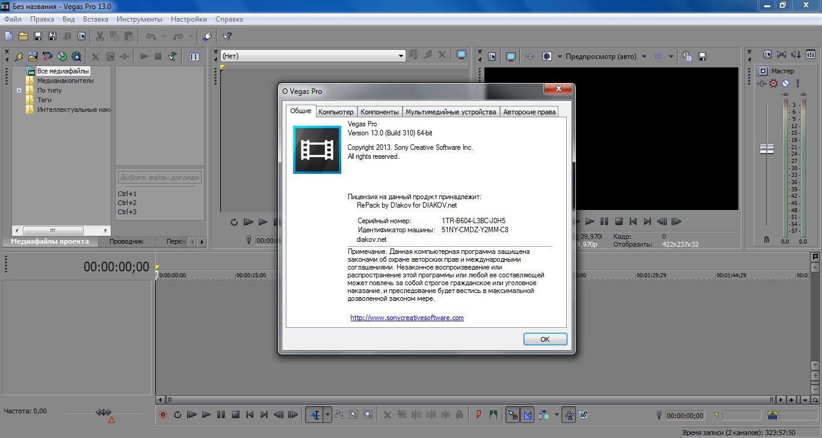
Task: Click the Open Project folder icon
Action: click(x=23, y=36)
